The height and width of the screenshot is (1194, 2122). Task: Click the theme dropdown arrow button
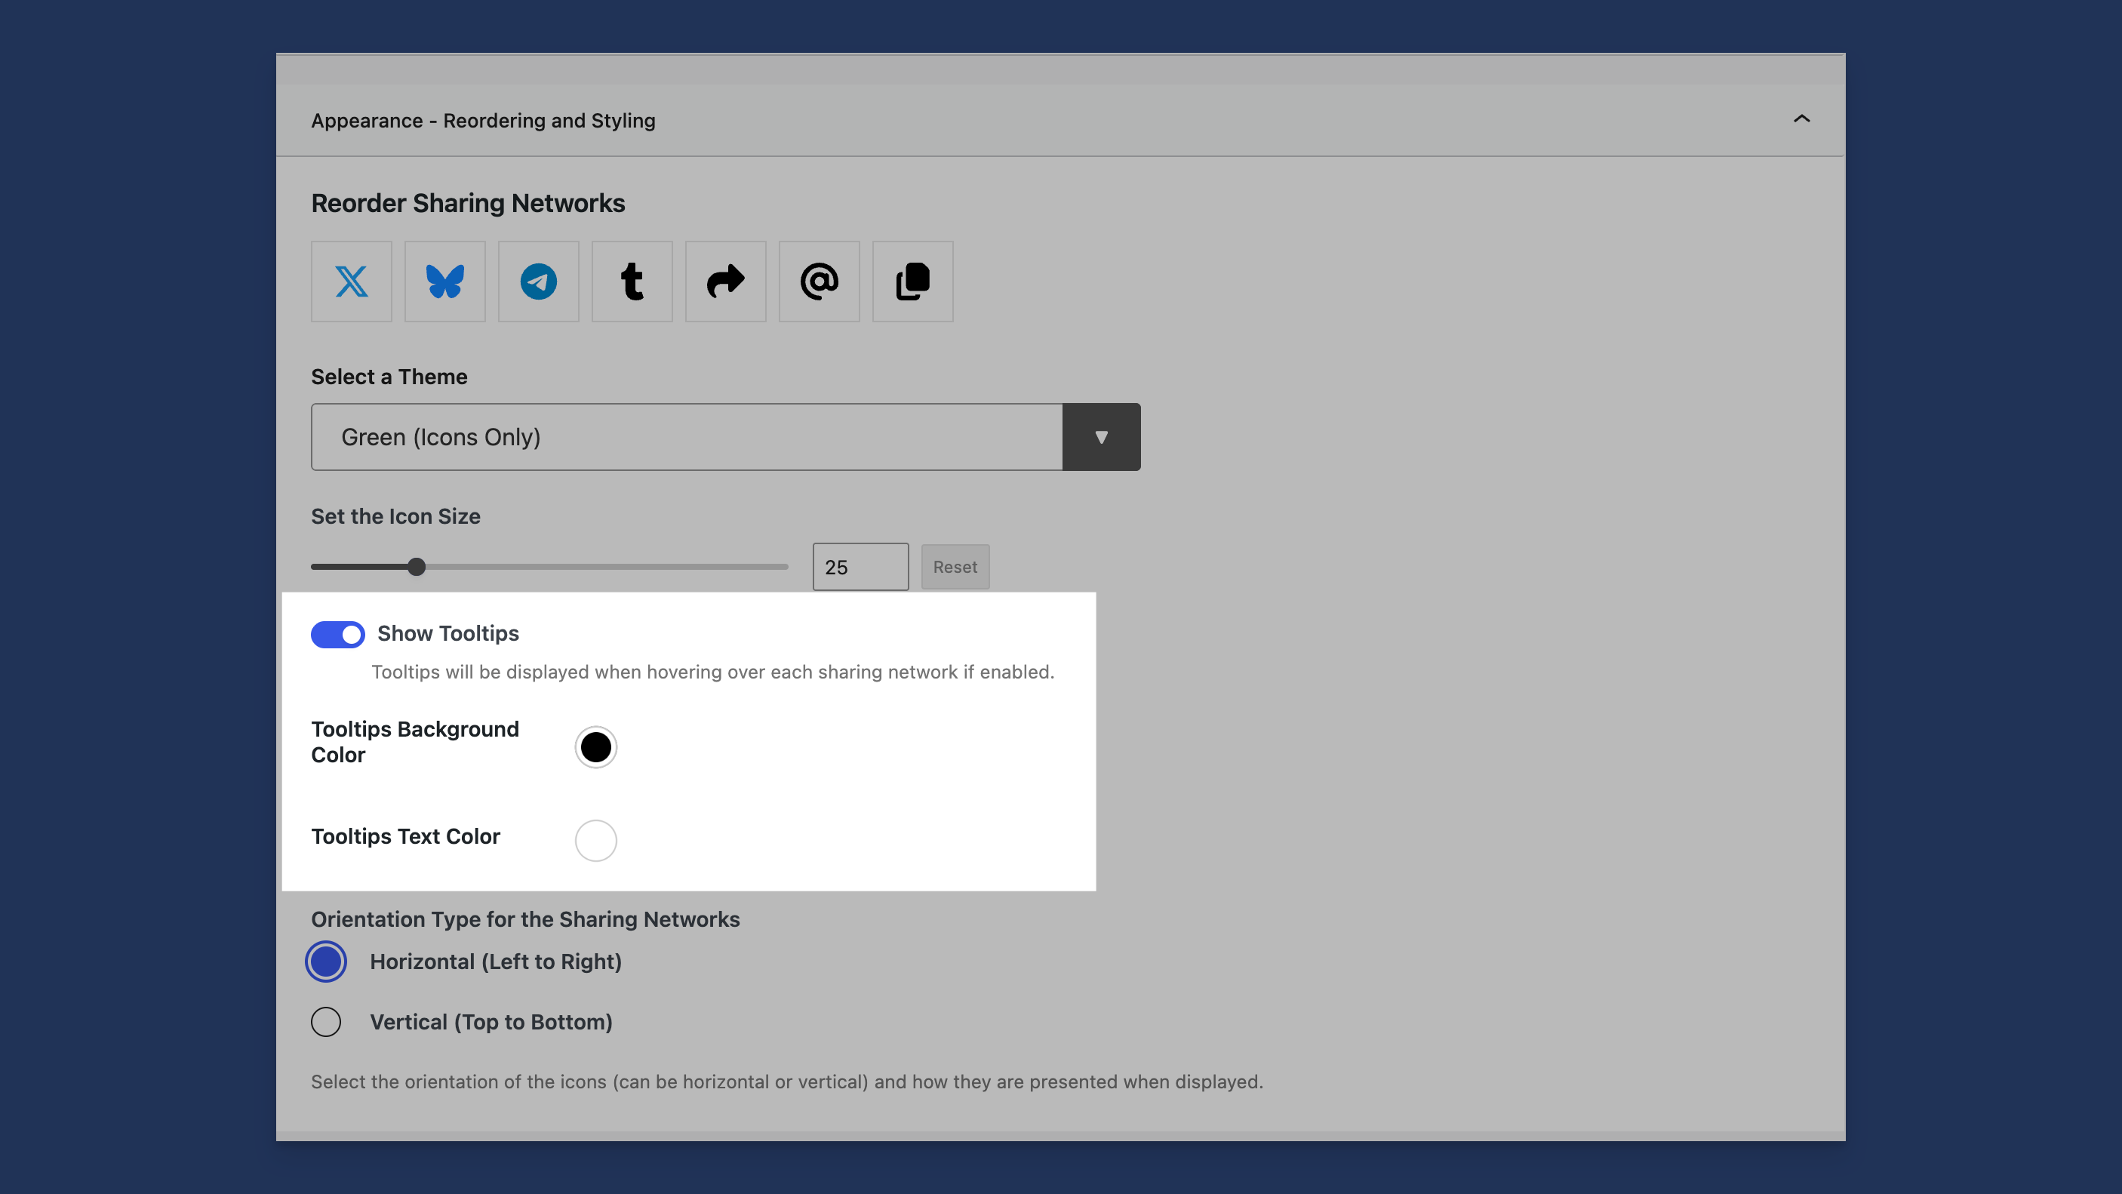(x=1100, y=437)
